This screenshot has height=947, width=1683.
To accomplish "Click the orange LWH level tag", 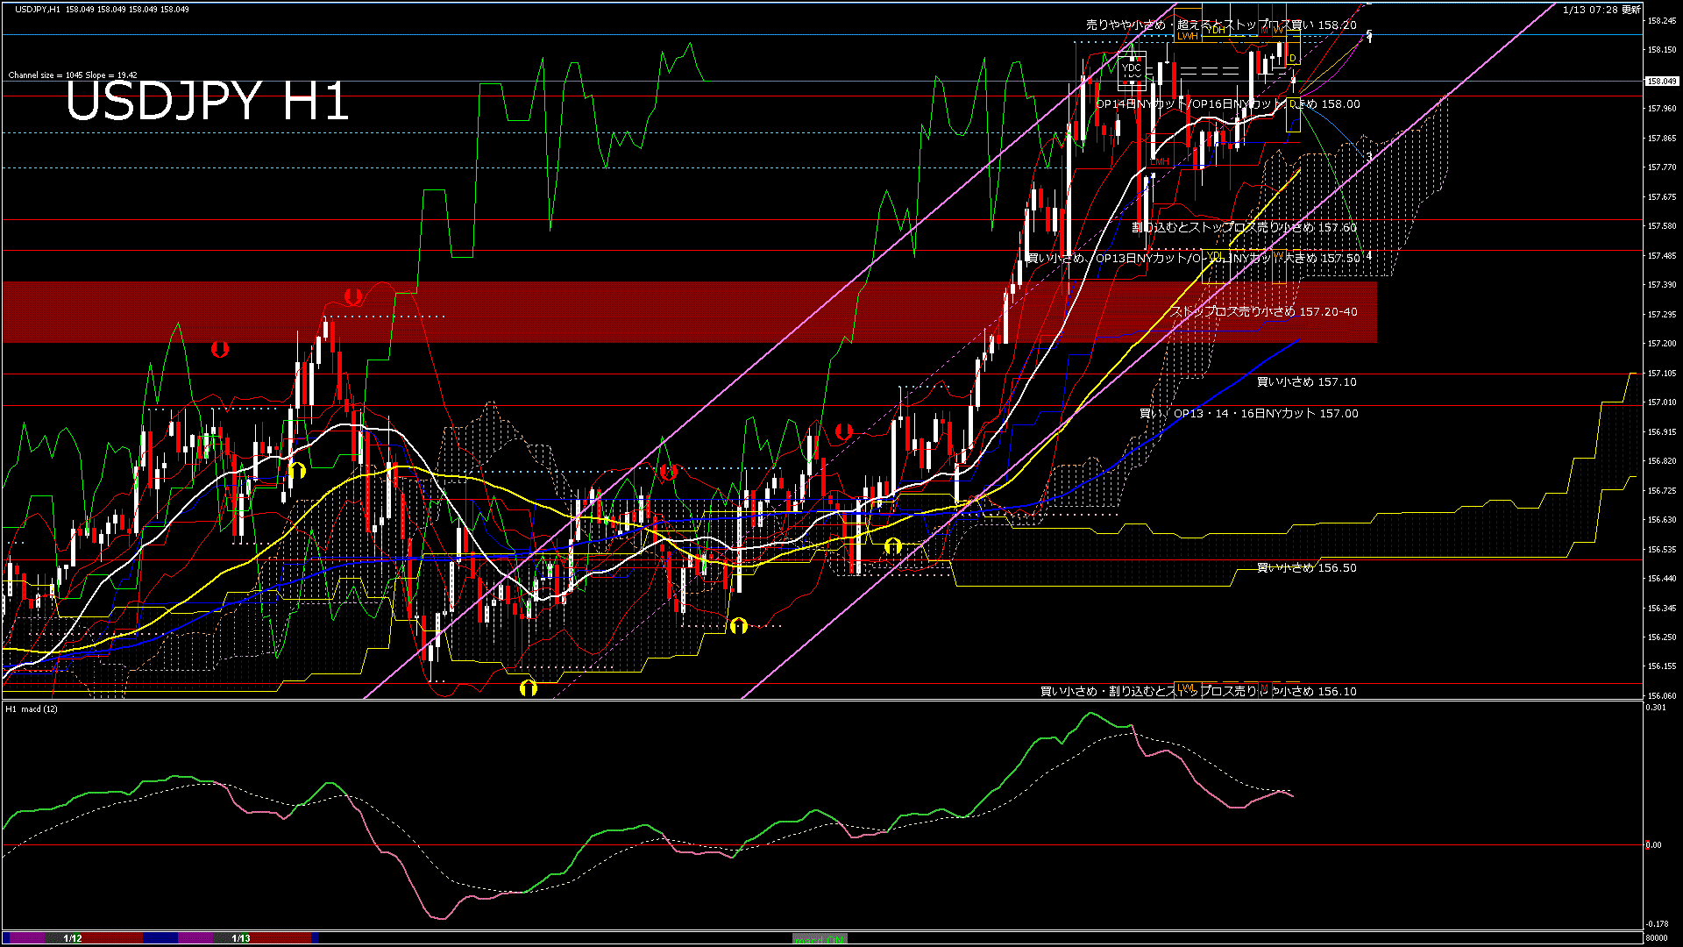I will click(1187, 36).
